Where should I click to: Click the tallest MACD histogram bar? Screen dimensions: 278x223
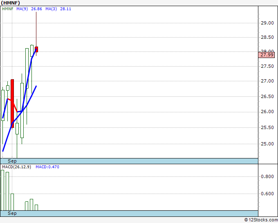click(x=2, y=190)
